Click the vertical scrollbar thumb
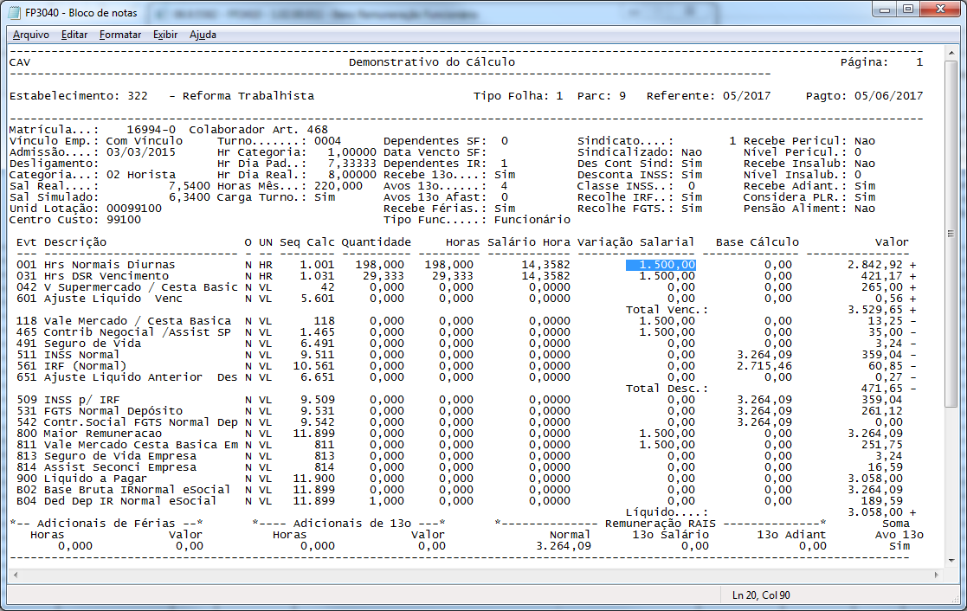Screen dimensions: 967x611 point(951,234)
